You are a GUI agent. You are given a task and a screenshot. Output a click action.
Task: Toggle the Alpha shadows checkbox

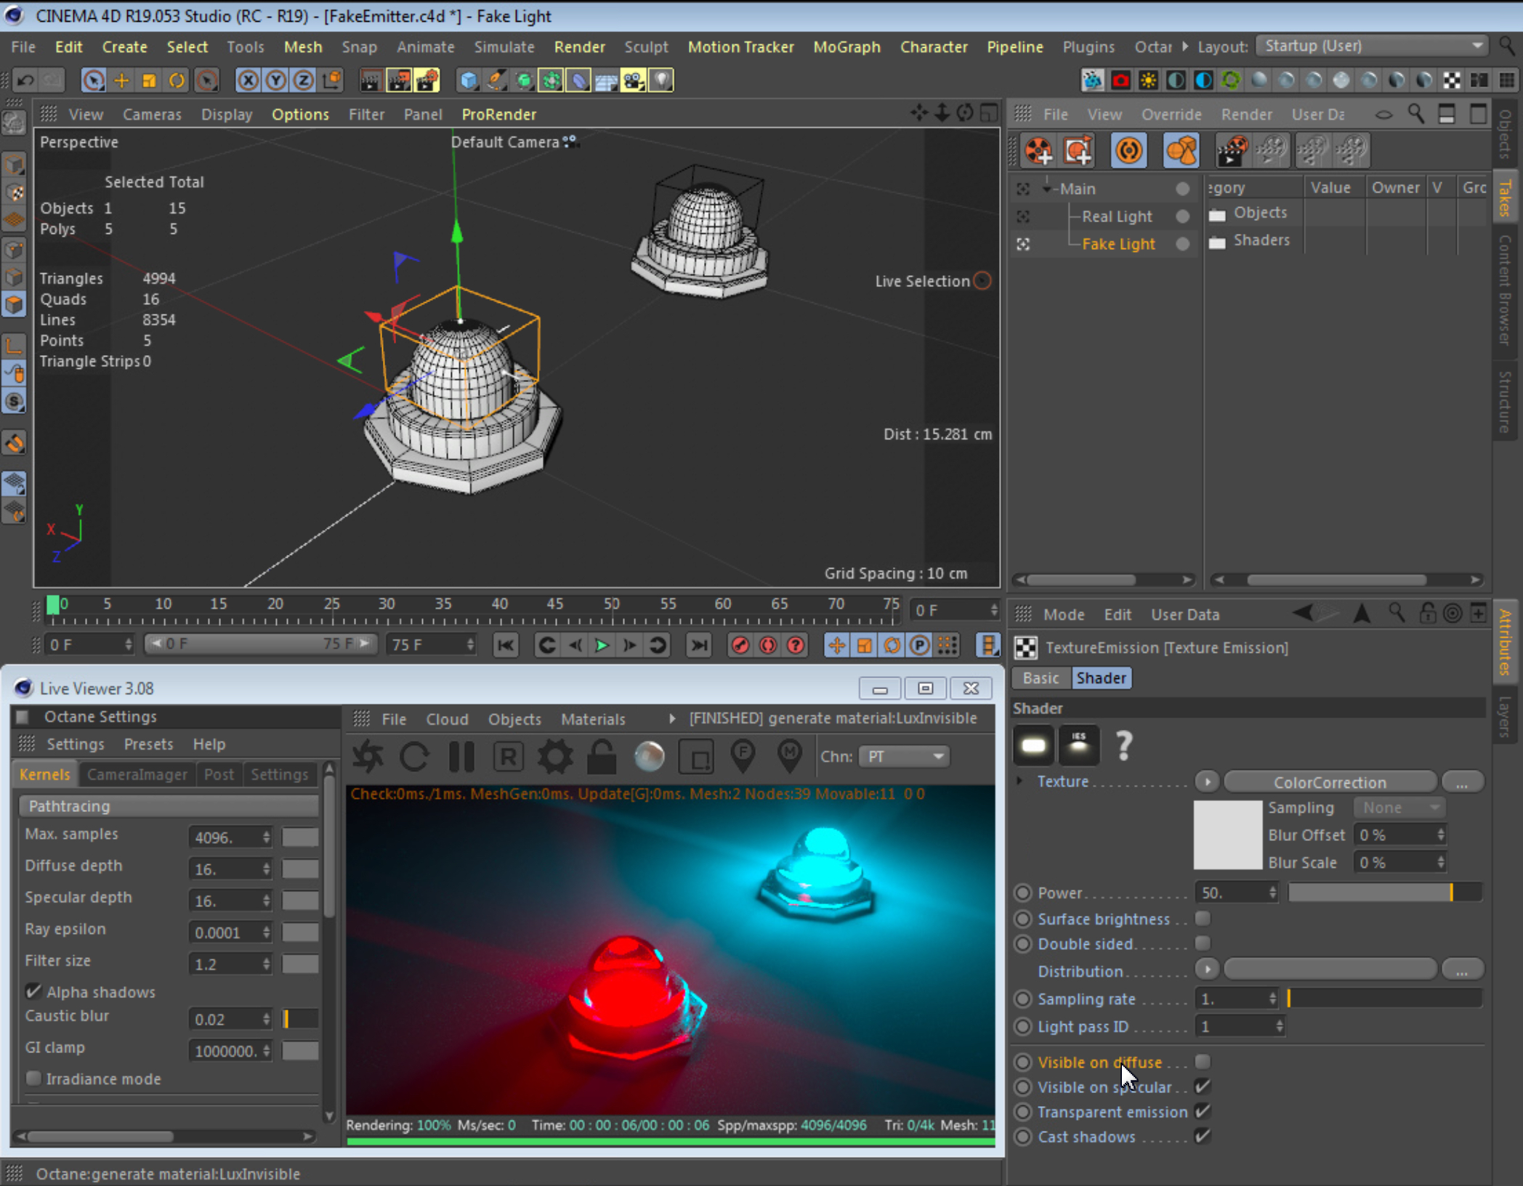(x=33, y=991)
